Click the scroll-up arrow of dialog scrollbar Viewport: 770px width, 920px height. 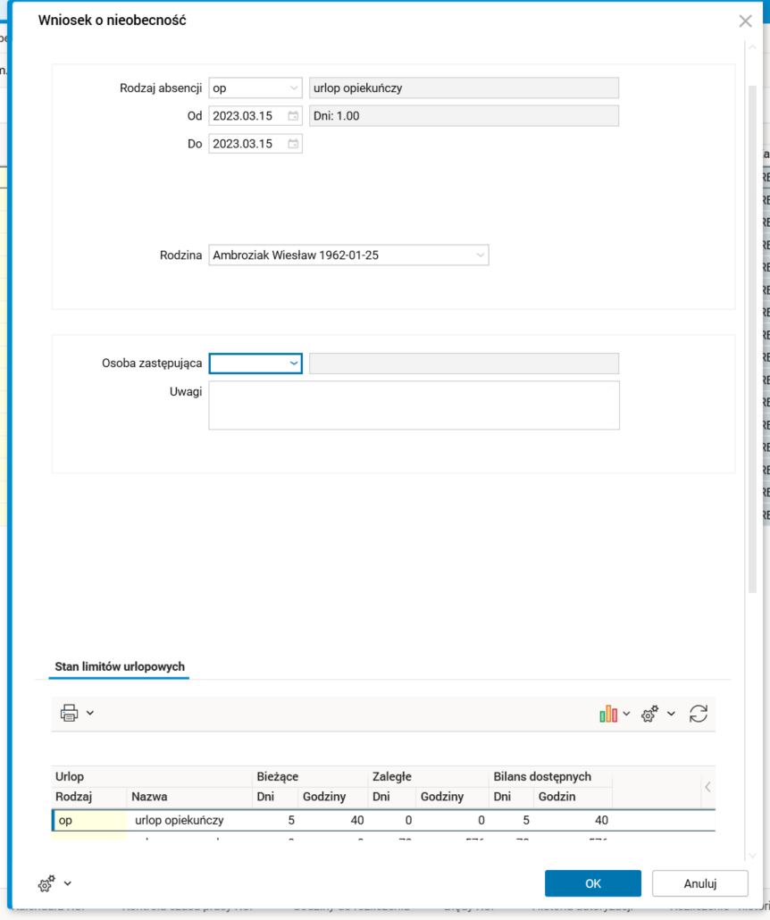click(x=752, y=47)
